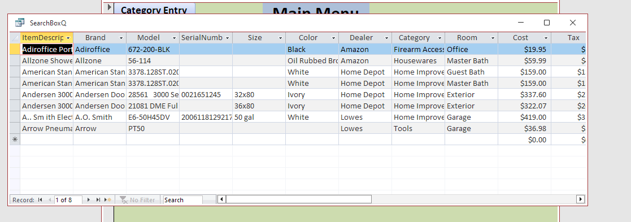Screen dimensions: 631x222
Task: Click model cell '56-114'
Action: click(153, 61)
